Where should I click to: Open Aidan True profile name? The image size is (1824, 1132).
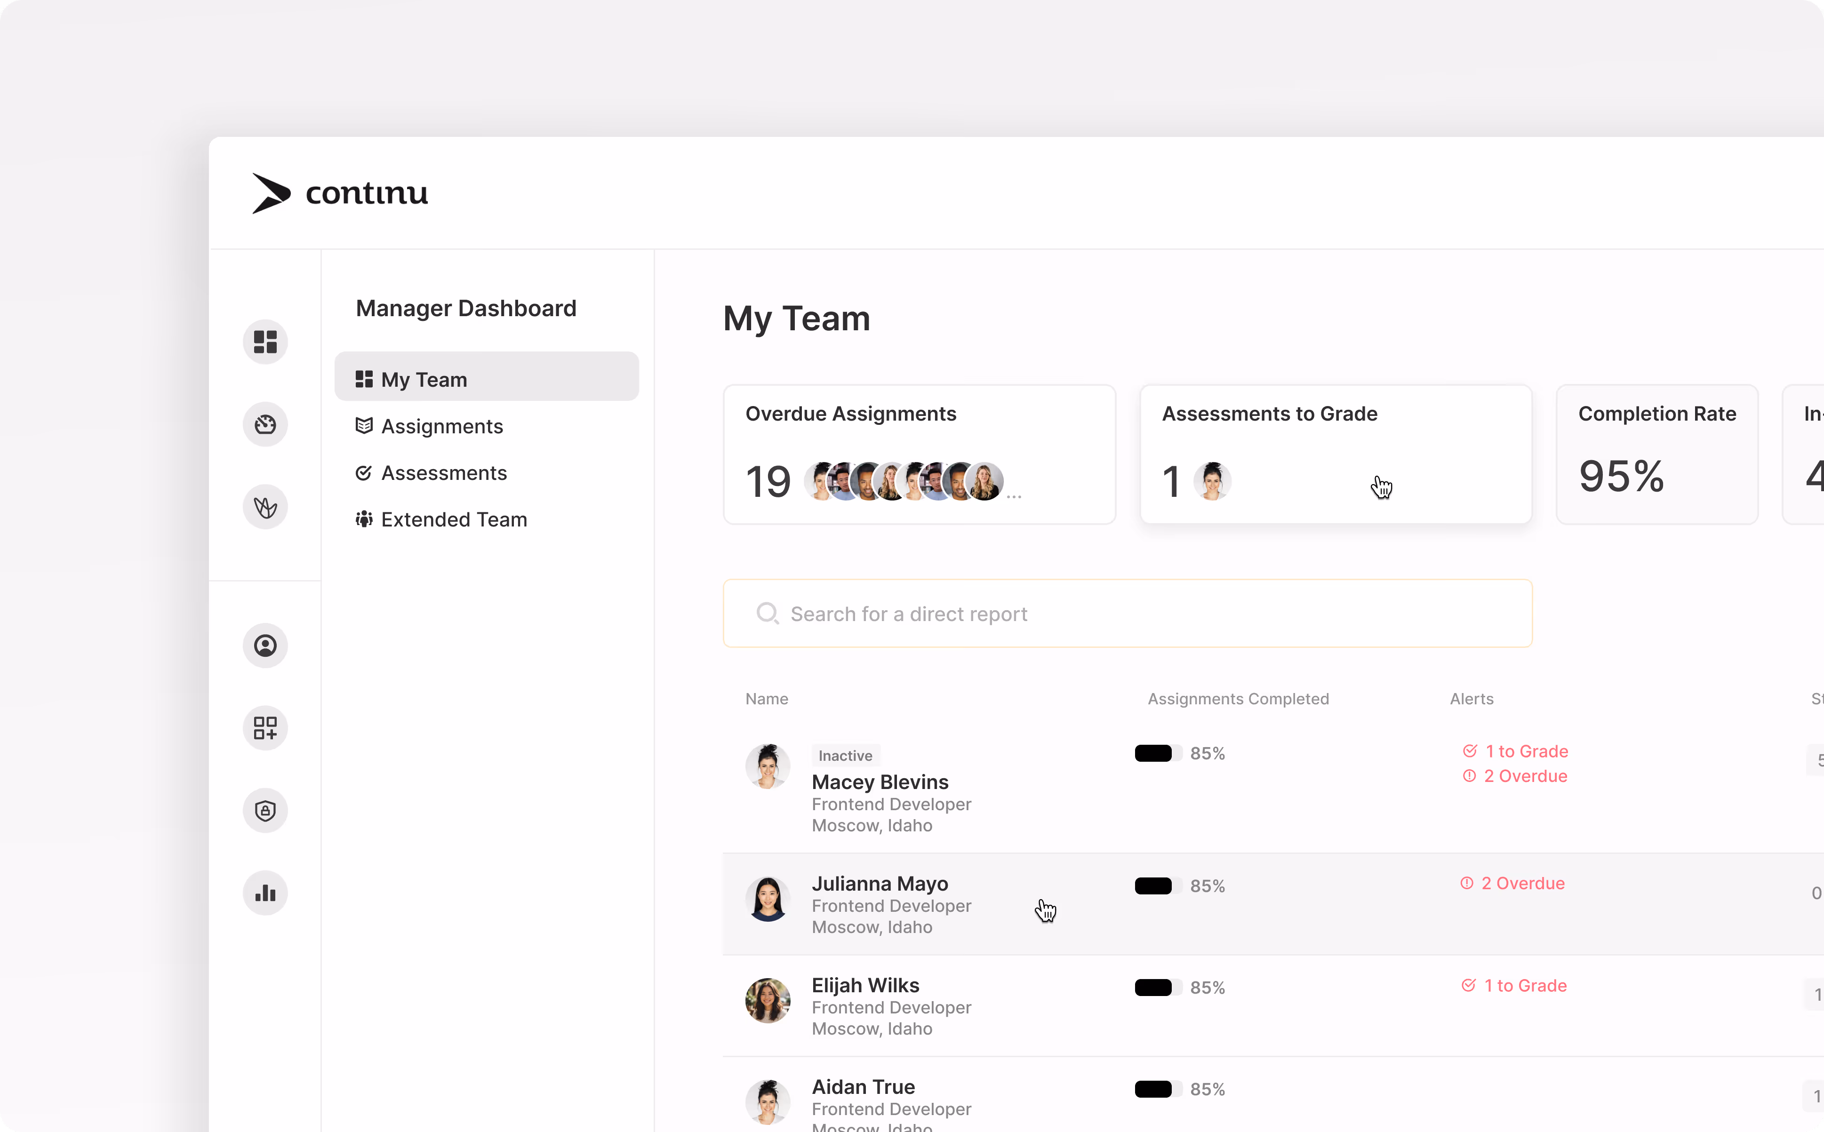click(863, 1086)
